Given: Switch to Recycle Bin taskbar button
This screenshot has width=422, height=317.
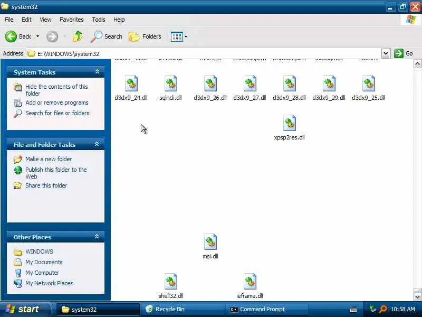Looking at the screenshot, I should tap(183, 310).
